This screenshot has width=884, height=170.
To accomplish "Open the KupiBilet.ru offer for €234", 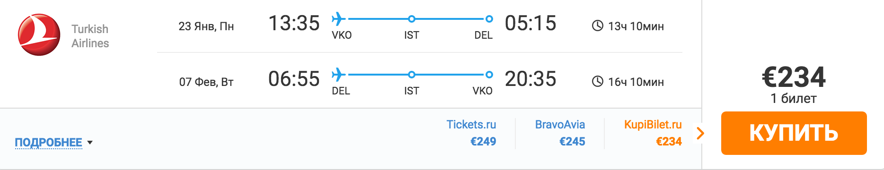I will 653,133.
